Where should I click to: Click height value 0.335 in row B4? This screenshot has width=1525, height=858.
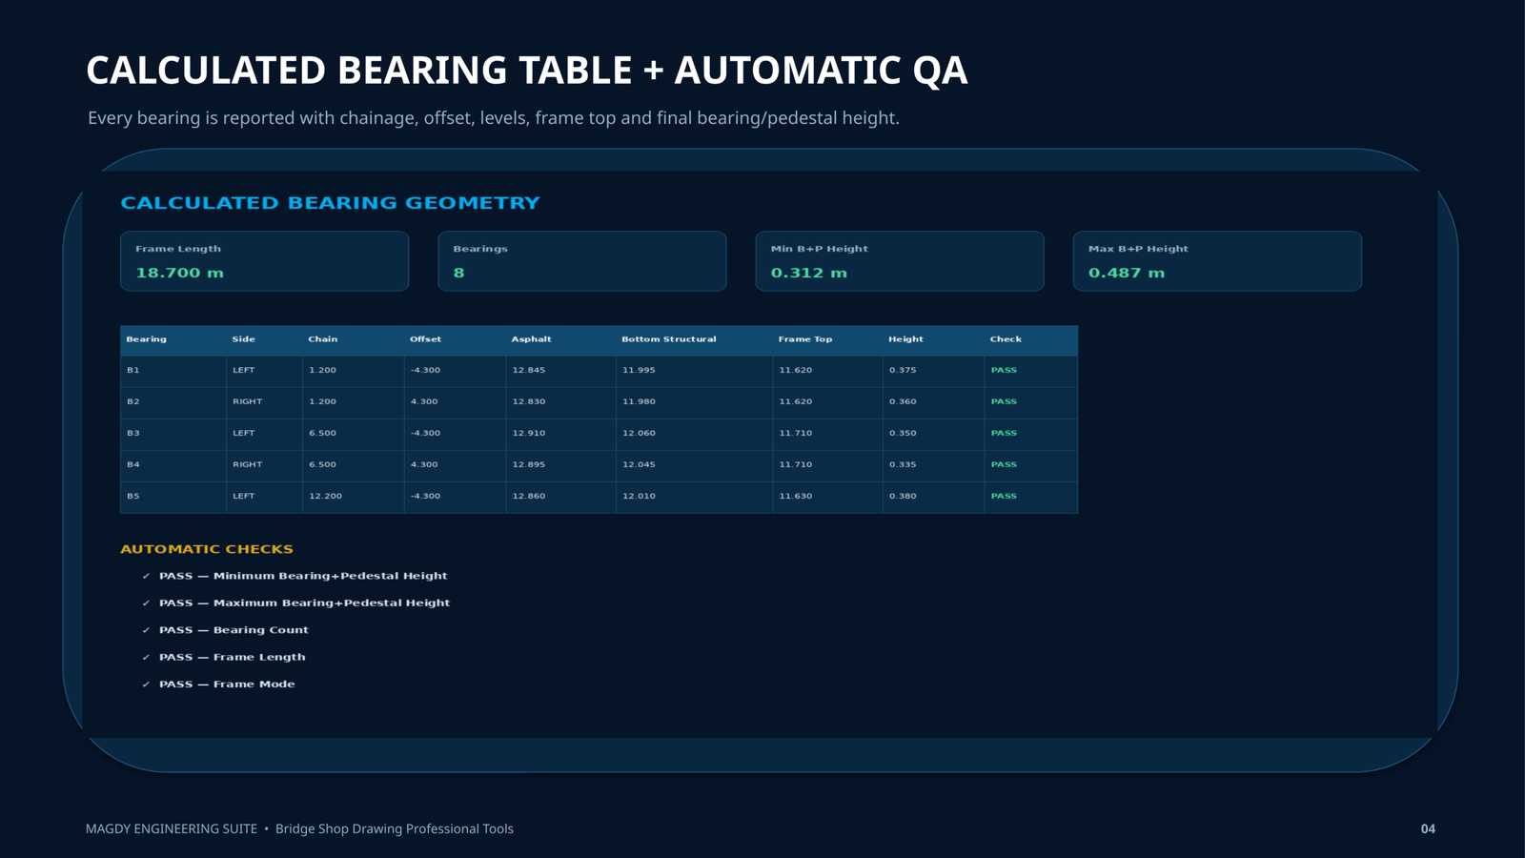903,464
